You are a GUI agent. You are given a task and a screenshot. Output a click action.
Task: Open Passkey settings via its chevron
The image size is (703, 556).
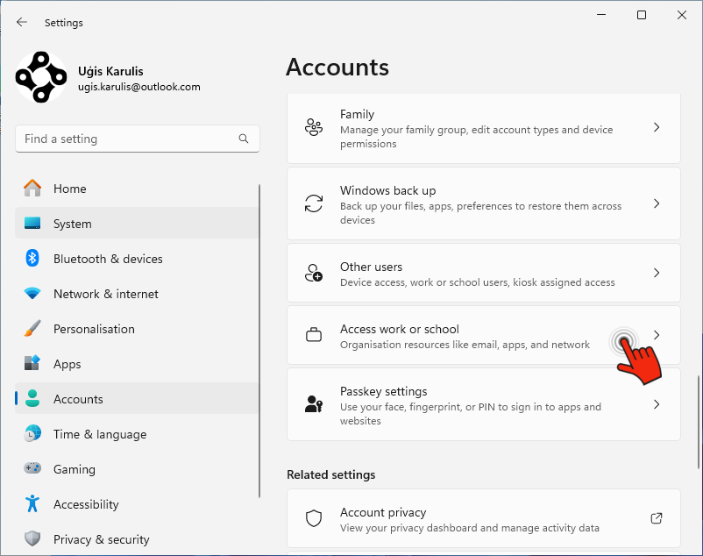[x=656, y=404]
